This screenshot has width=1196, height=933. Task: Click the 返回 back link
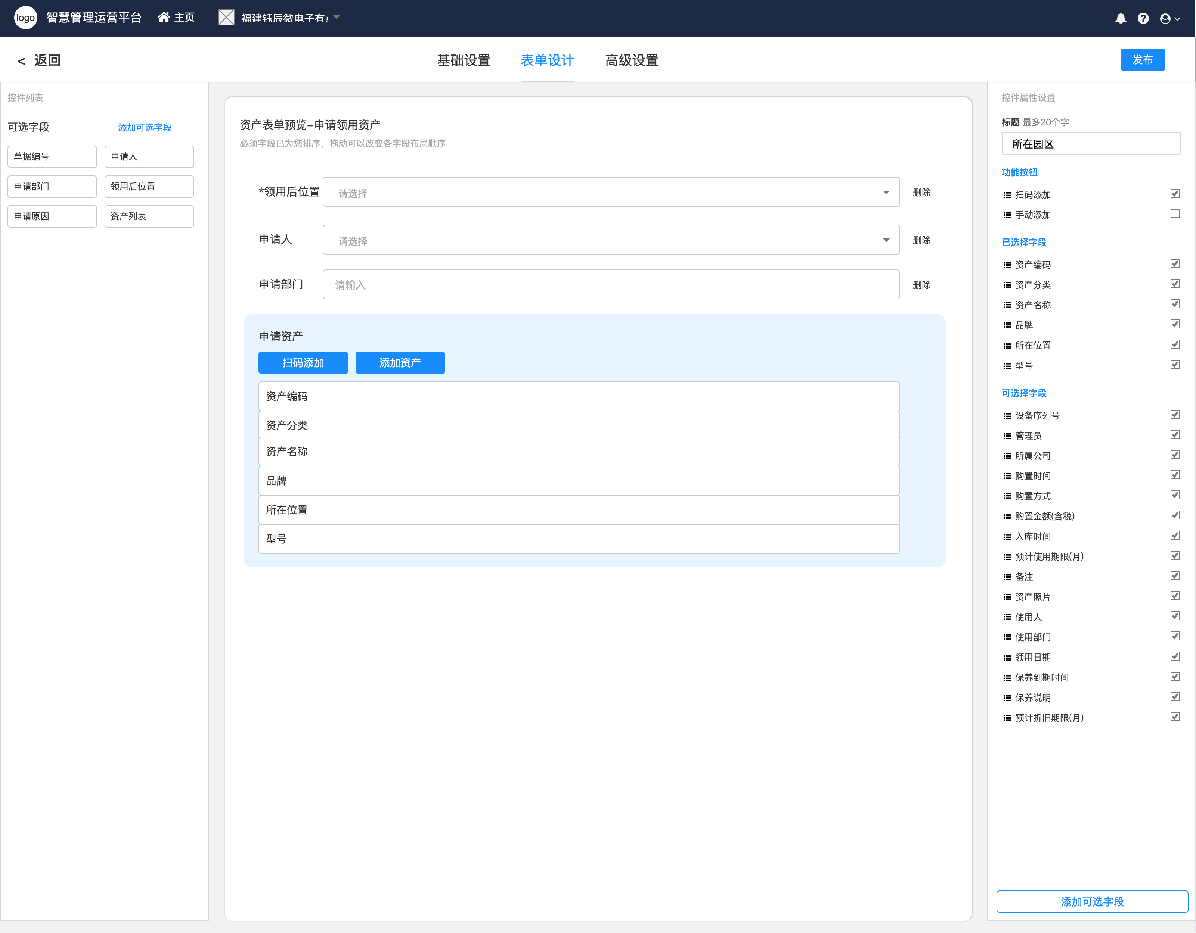[47, 60]
